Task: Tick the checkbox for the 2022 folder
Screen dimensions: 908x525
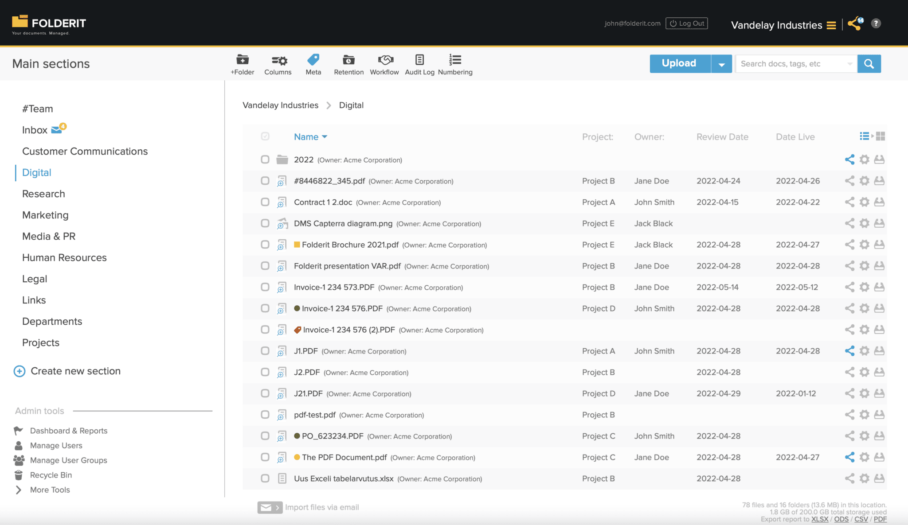Action: tap(265, 160)
